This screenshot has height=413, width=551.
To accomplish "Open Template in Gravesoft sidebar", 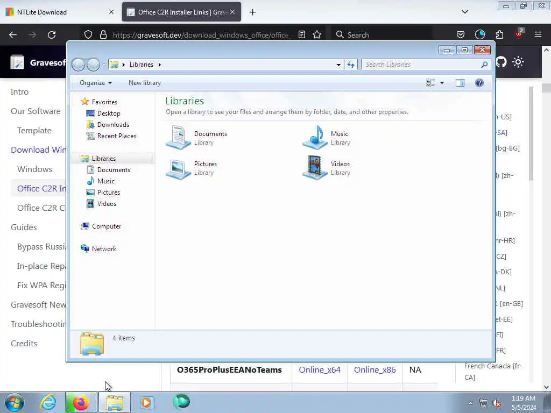I will [34, 131].
